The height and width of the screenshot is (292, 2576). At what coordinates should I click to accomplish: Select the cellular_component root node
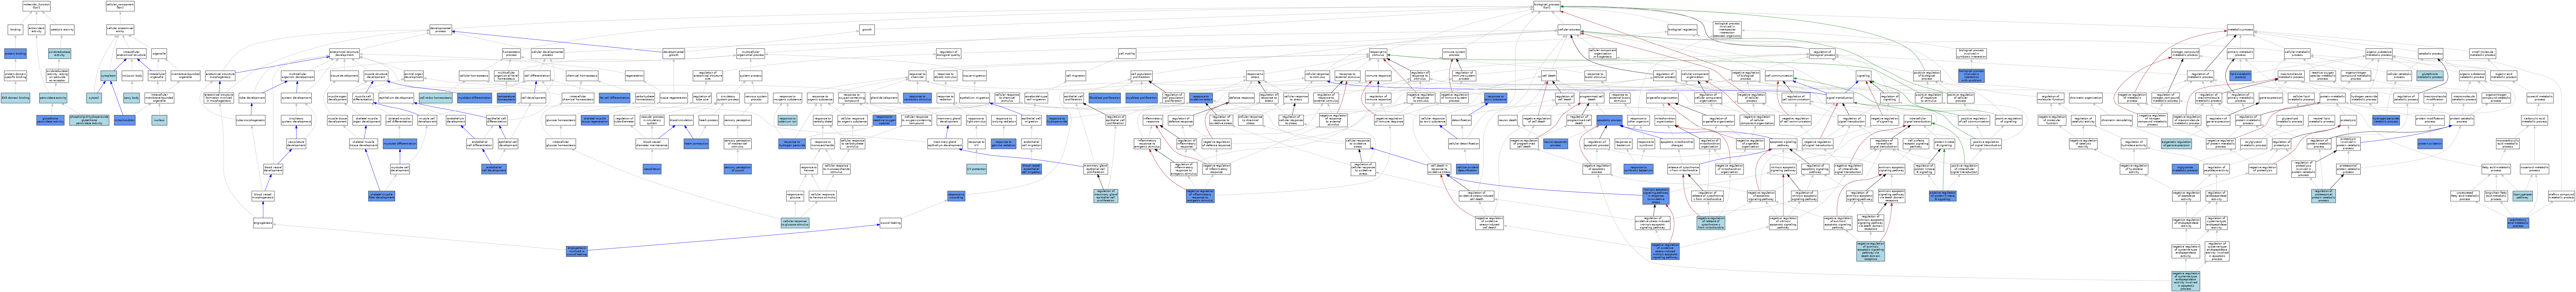[120, 6]
